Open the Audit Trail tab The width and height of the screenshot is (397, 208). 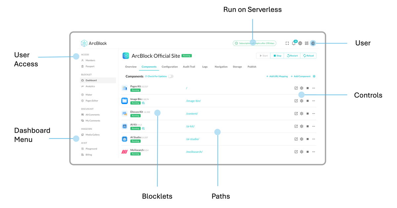click(189, 67)
